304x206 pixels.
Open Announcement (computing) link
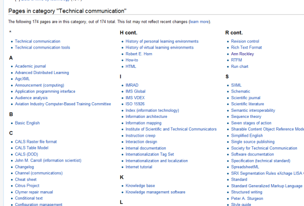[40, 85]
